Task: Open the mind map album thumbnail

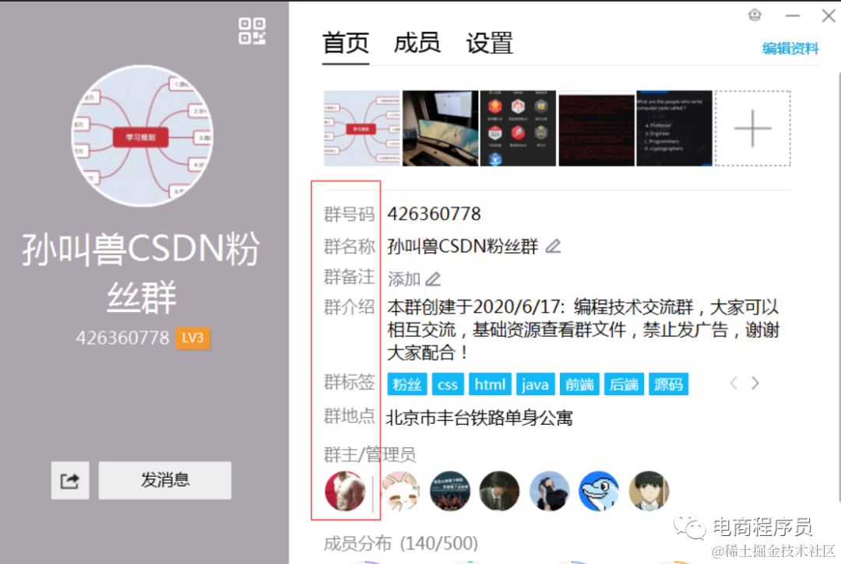Action: pos(362,128)
